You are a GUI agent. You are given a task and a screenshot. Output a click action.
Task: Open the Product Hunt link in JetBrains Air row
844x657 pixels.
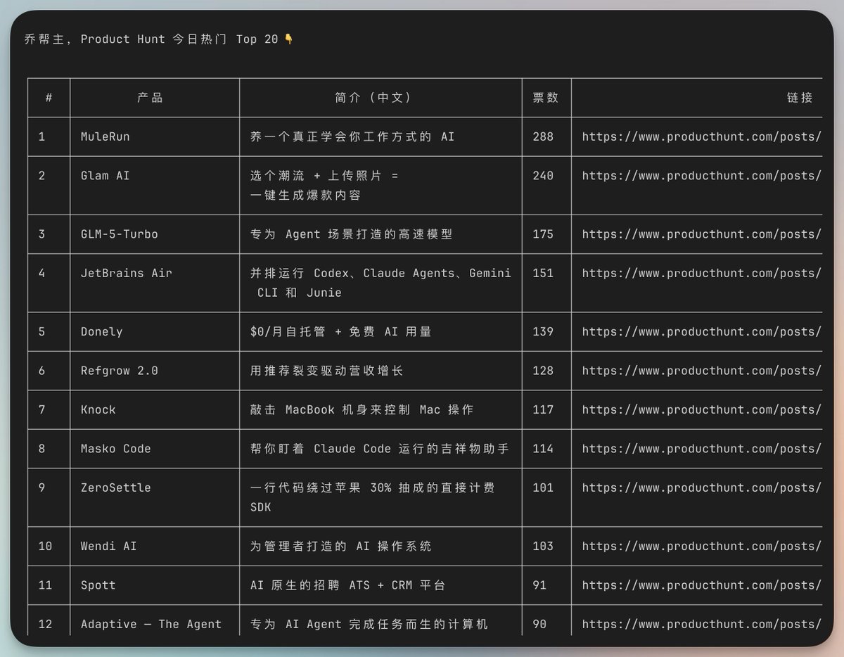702,273
